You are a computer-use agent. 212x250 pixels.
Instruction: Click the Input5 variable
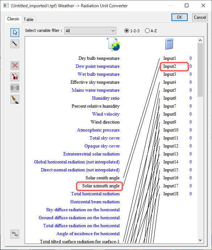[x=170, y=90]
